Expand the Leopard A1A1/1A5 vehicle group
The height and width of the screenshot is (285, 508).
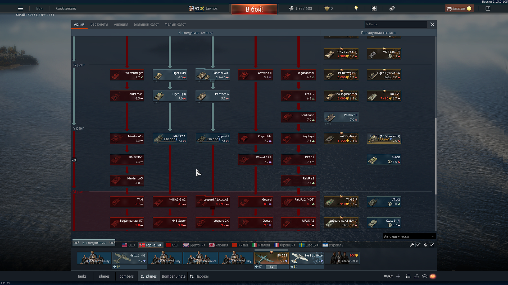213,208
